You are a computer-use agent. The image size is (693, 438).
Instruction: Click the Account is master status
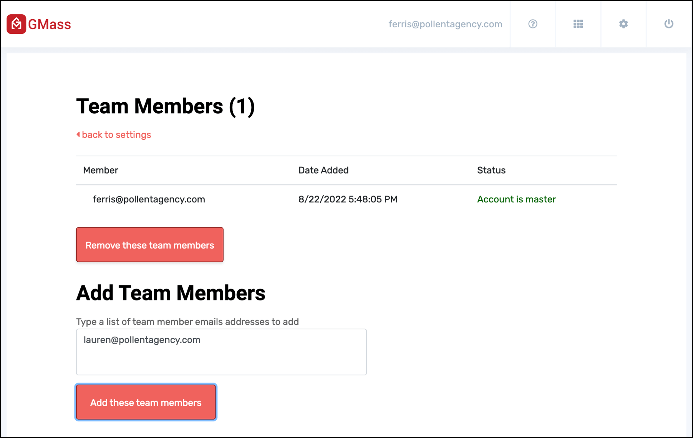(516, 199)
